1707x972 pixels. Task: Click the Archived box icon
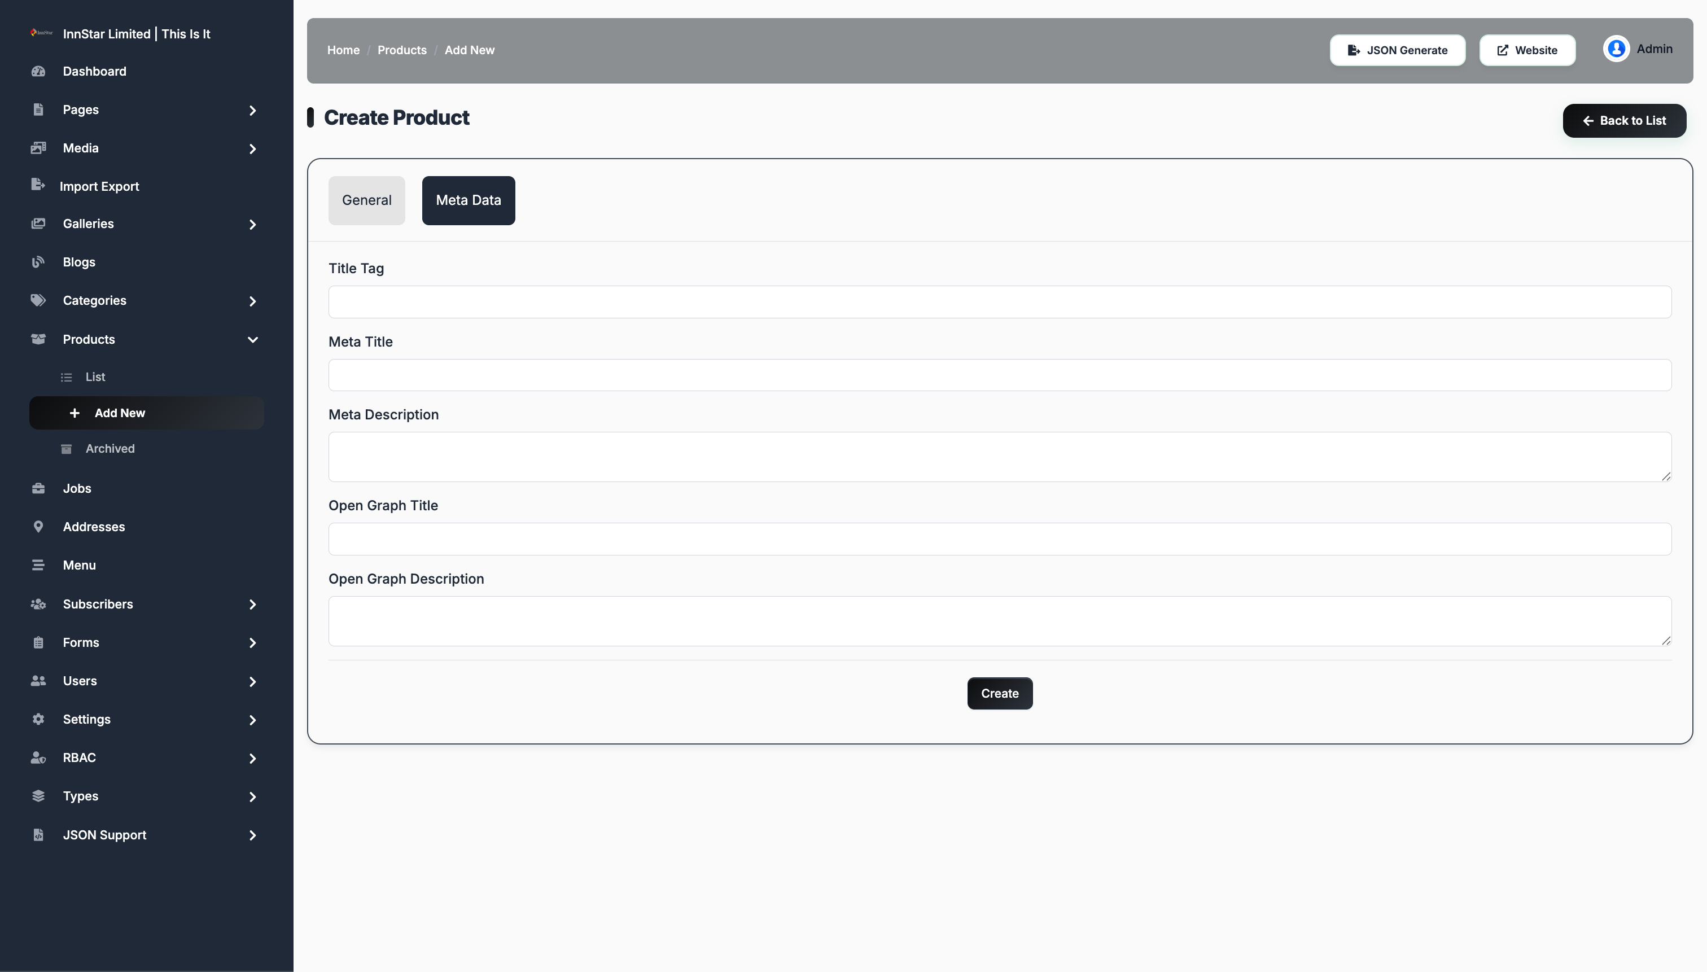click(x=66, y=449)
